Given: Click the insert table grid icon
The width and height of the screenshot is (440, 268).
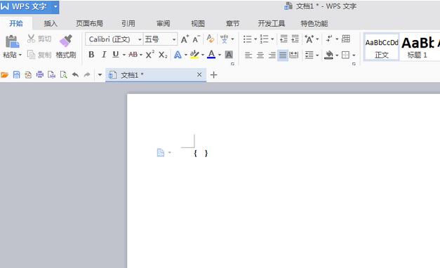Looking at the screenshot, I should pyautogui.click(x=346, y=39).
